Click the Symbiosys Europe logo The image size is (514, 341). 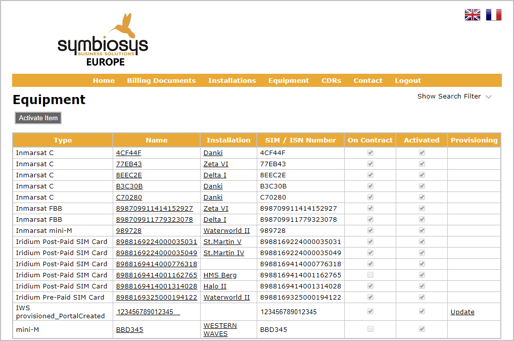[103, 40]
